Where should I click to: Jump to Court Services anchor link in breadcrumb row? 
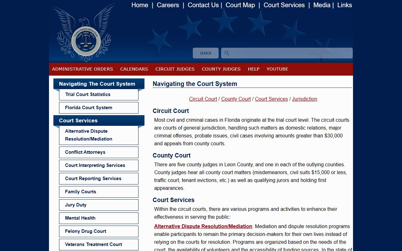[x=271, y=99]
